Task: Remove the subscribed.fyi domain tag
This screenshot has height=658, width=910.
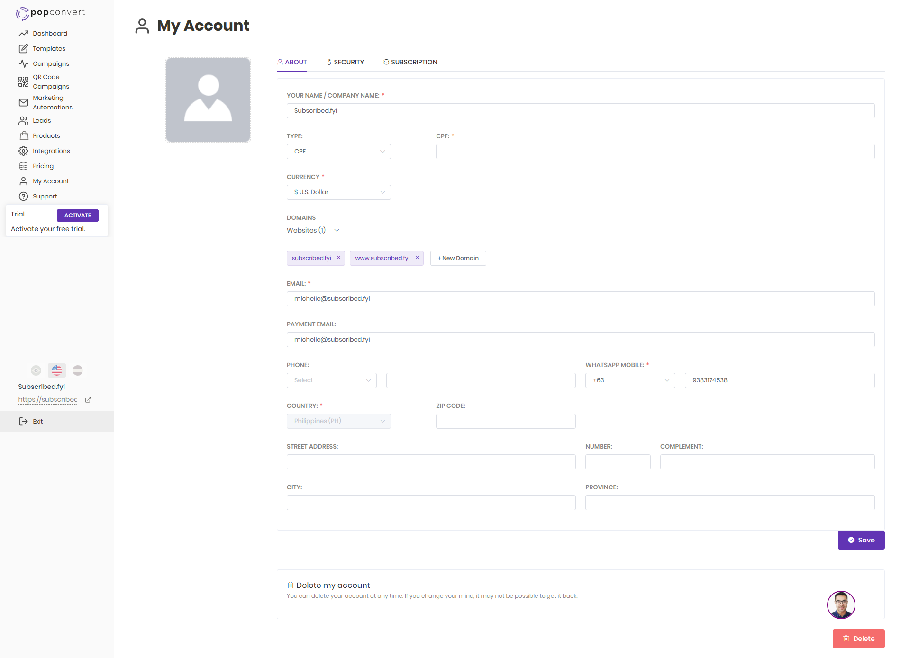Action: point(338,258)
